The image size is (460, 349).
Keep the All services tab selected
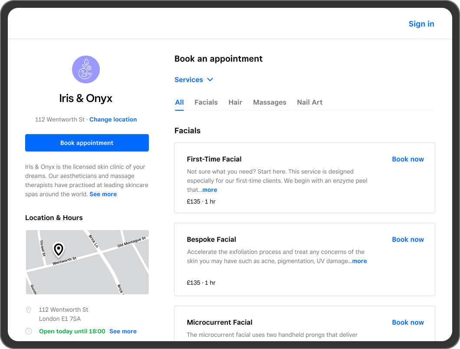[179, 102]
